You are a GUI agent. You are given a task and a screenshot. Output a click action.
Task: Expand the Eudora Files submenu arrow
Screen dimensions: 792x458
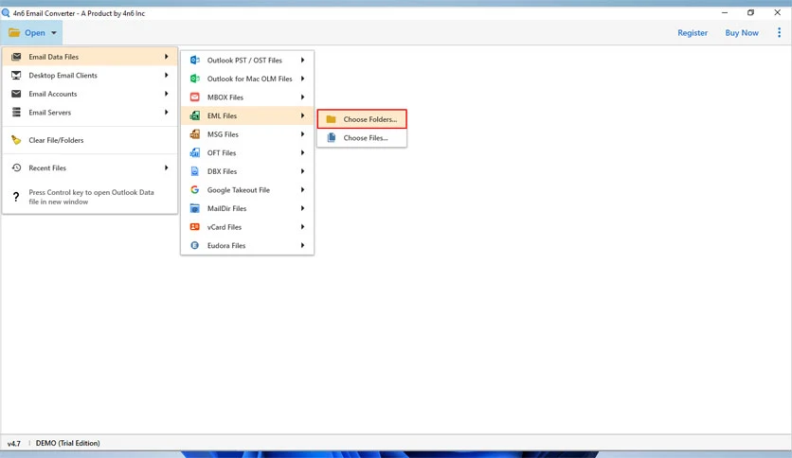(302, 245)
